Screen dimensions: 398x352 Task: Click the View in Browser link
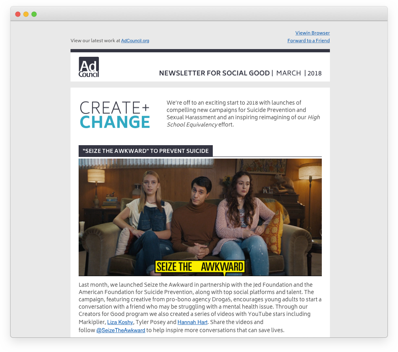(312, 33)
